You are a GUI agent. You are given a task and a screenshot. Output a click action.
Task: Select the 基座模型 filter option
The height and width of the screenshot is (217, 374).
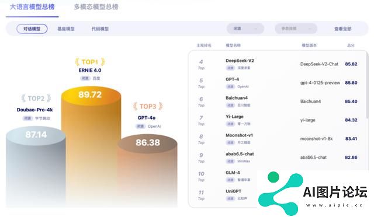coord(66,29)
